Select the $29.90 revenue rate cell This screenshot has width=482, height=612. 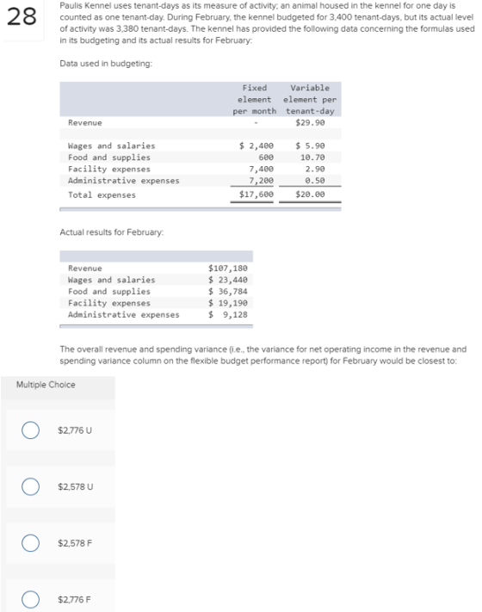[310, 122]
